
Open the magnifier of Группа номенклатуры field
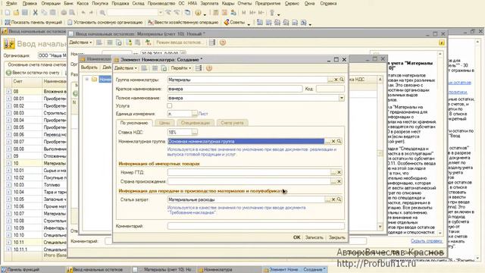tap(342, 80)
